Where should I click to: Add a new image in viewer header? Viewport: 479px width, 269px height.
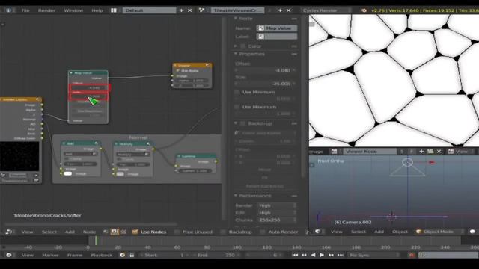[x=421, y=152]
